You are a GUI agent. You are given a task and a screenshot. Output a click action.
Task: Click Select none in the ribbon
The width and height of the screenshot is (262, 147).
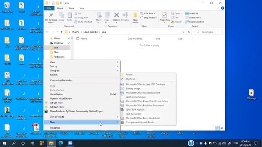coord(193,18)
